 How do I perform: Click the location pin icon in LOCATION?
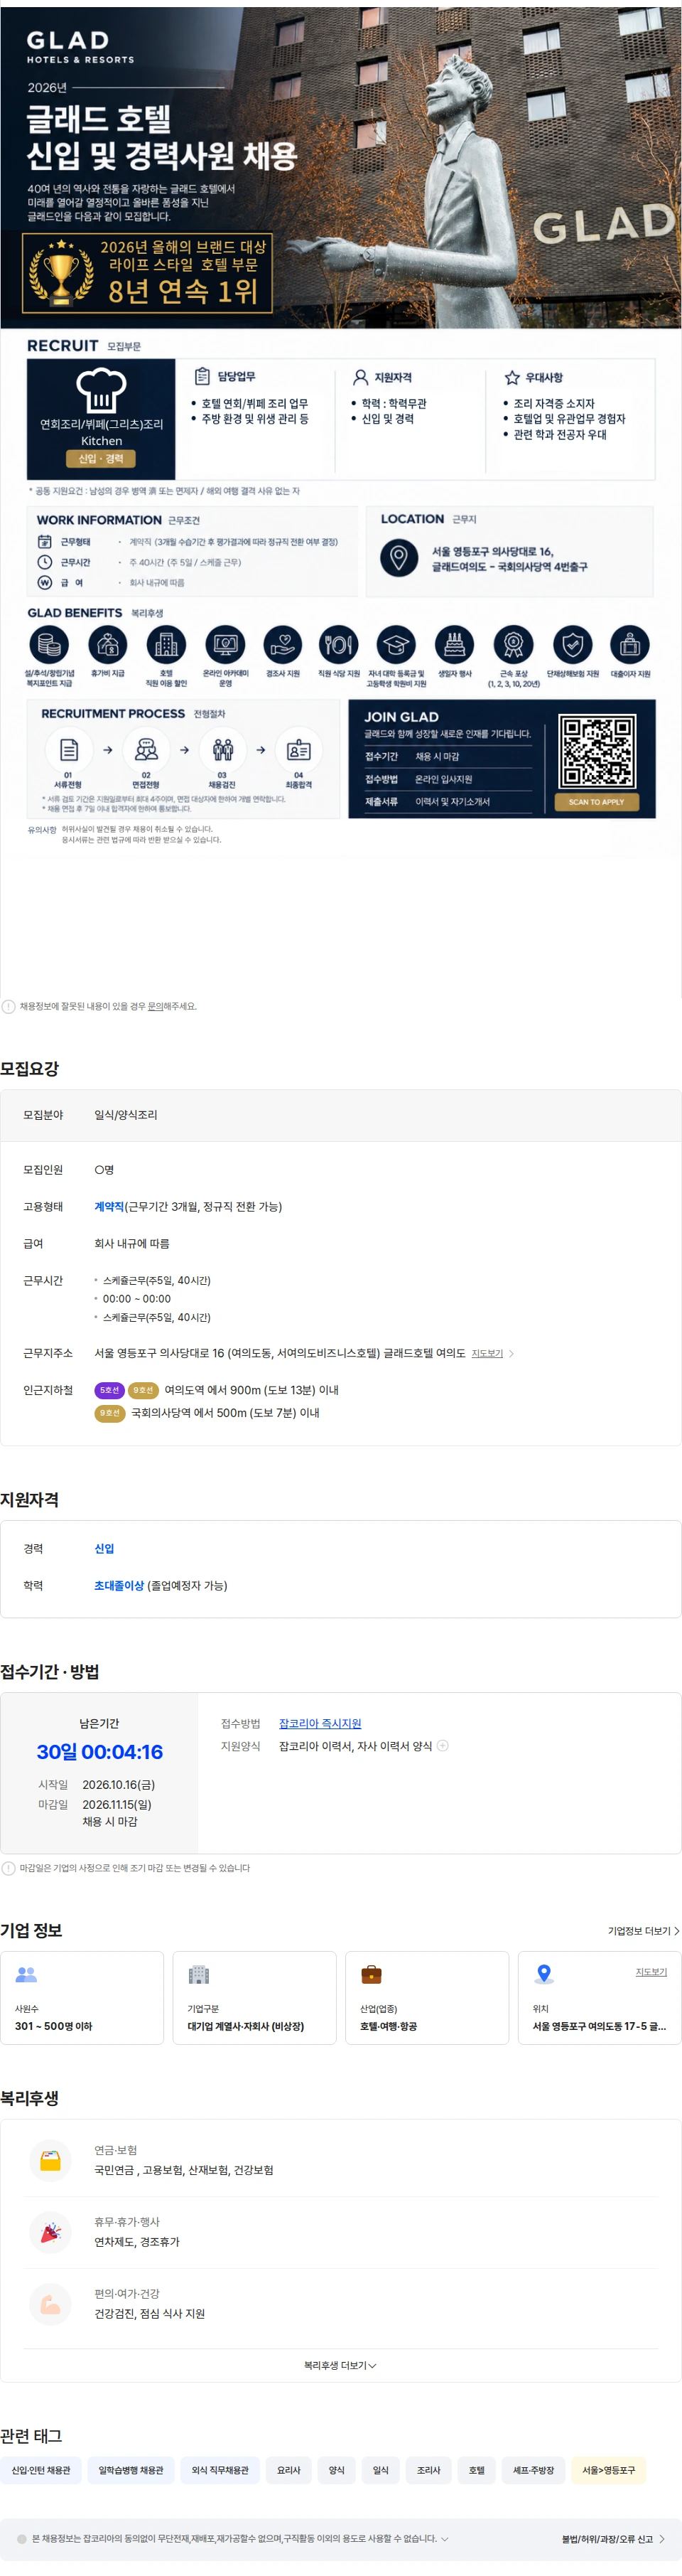(399, 557)
